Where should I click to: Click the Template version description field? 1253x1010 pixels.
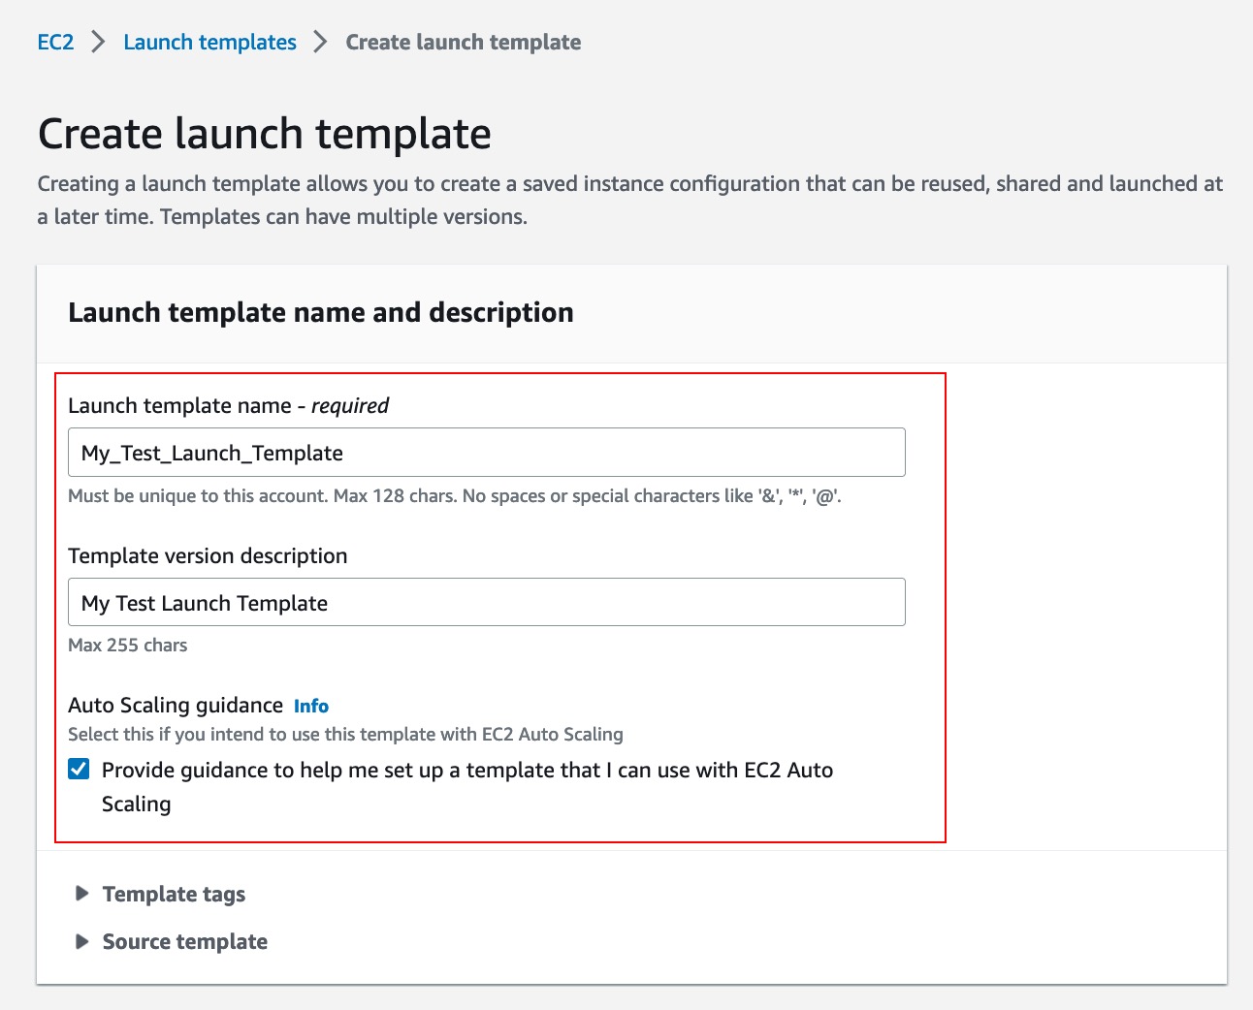tap(487, 603)
